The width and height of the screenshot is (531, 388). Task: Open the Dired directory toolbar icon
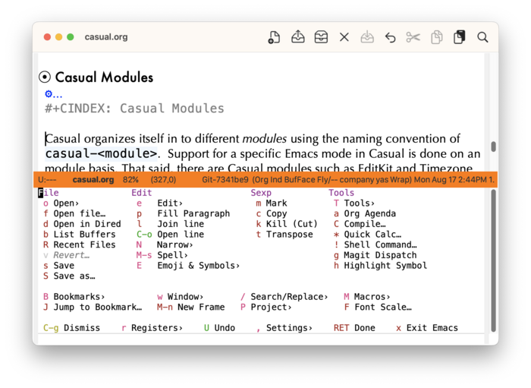pos(321,37)
